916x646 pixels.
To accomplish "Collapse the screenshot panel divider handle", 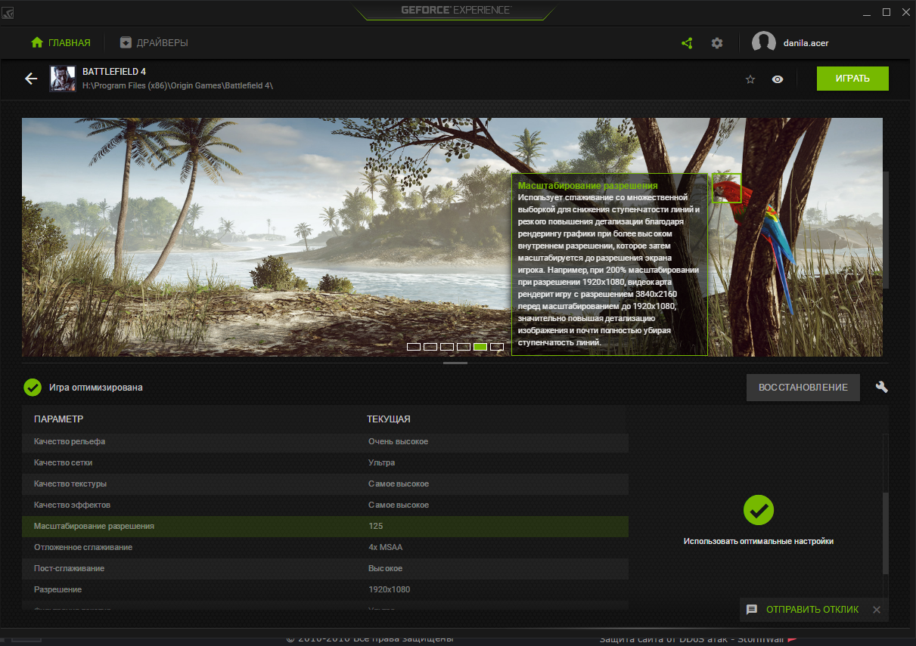I will point(455,363).
